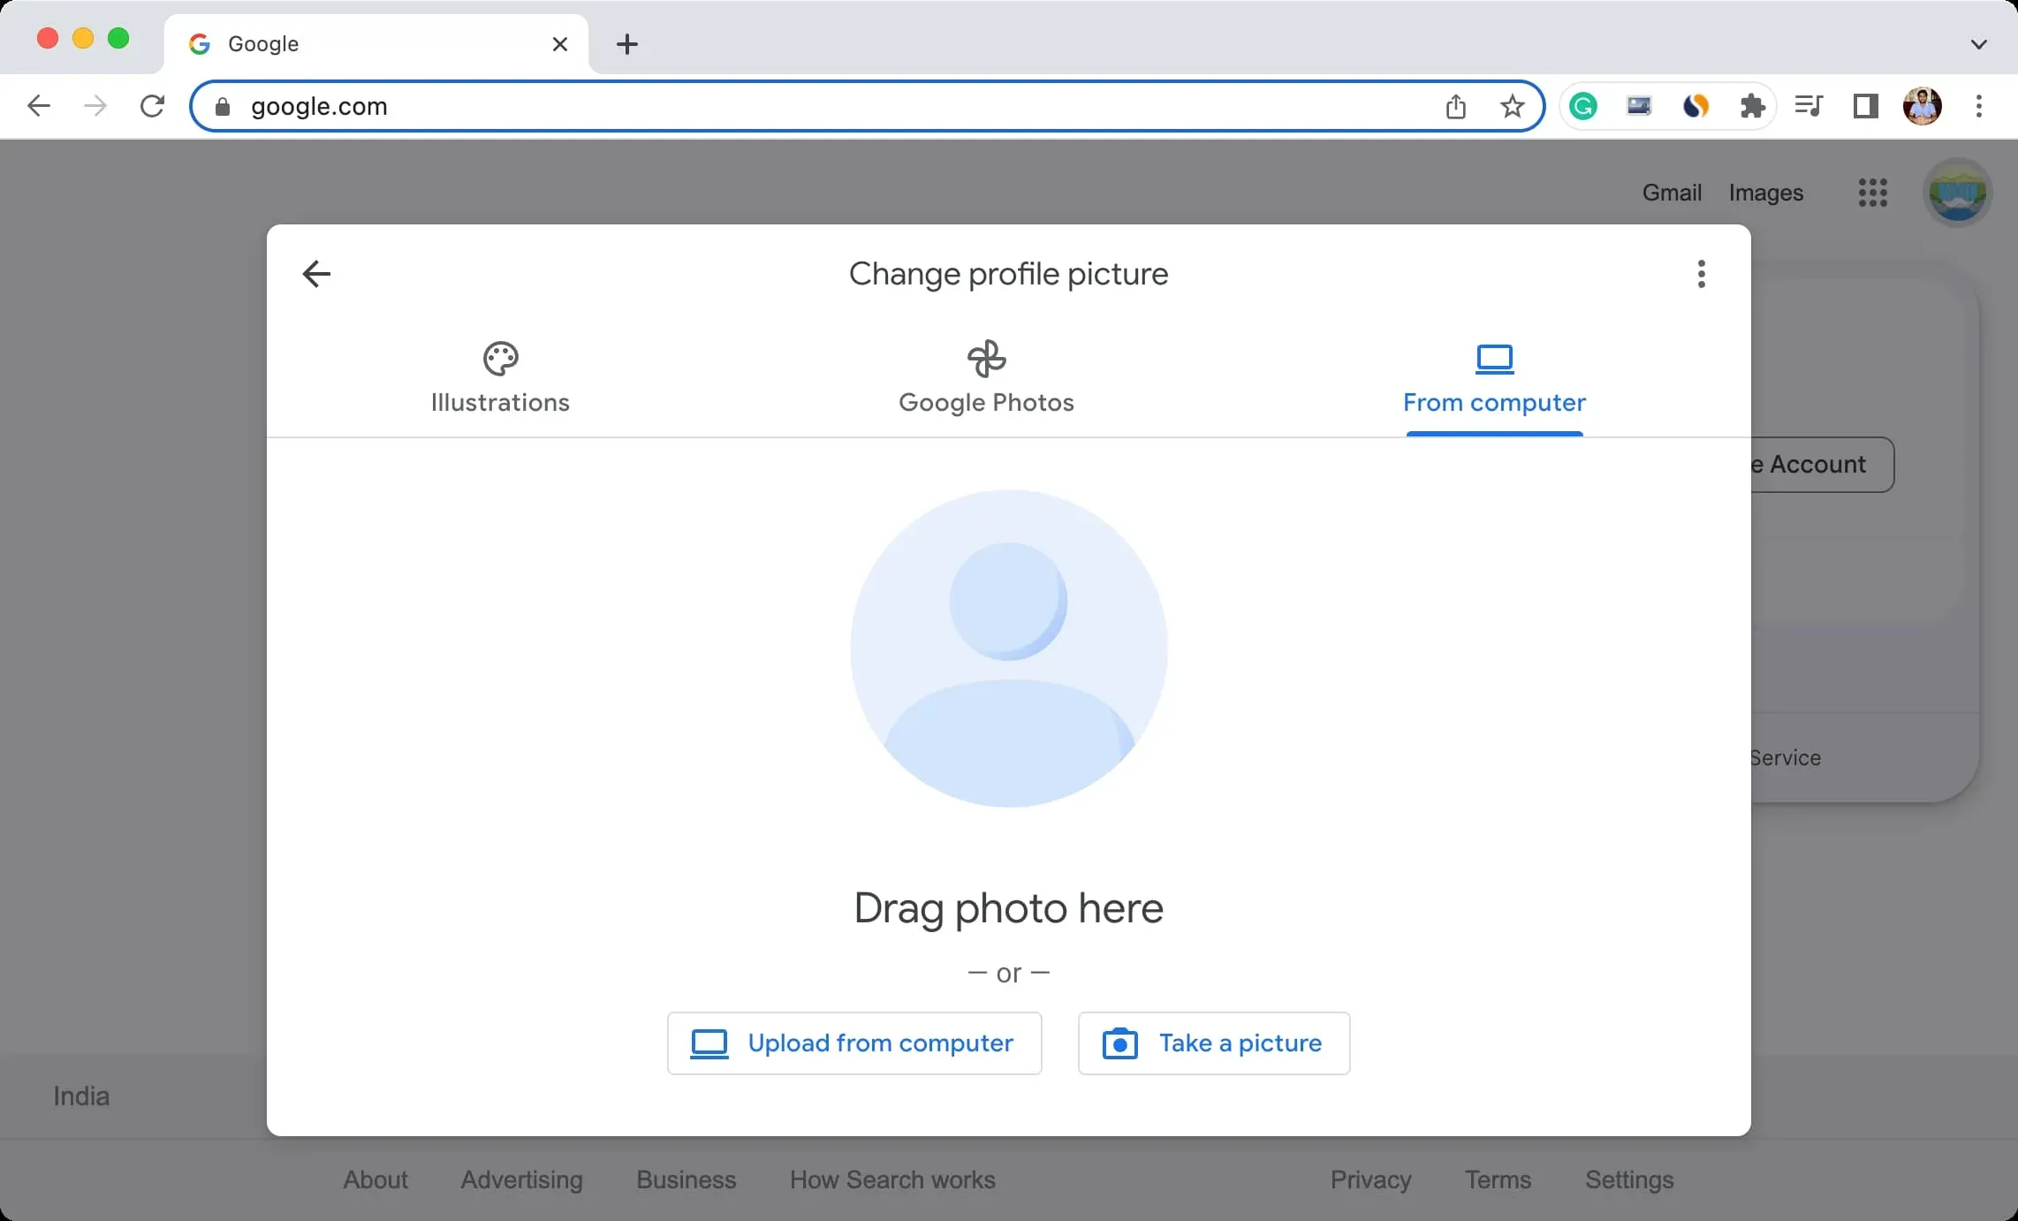Click the browser share/export icon

click(1456, 105)
